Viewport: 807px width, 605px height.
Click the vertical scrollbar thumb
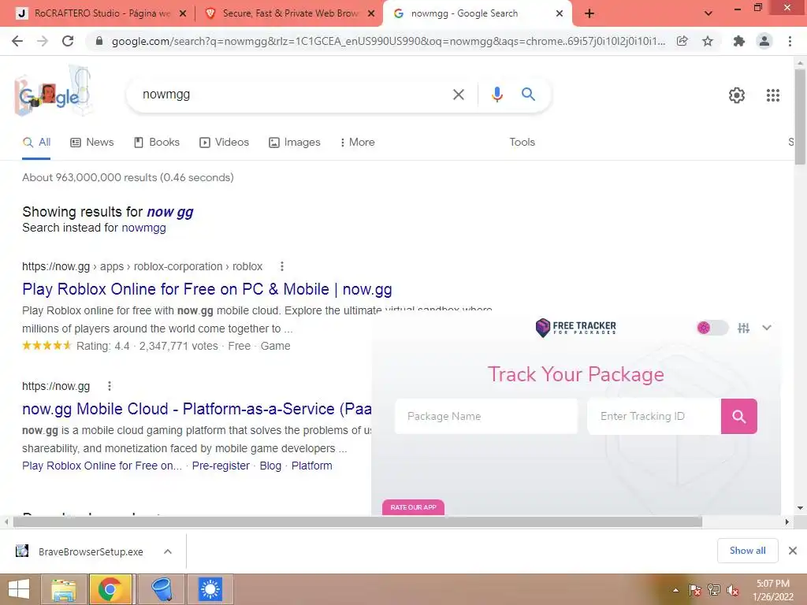pyautogui.click(x=801, y=117)
